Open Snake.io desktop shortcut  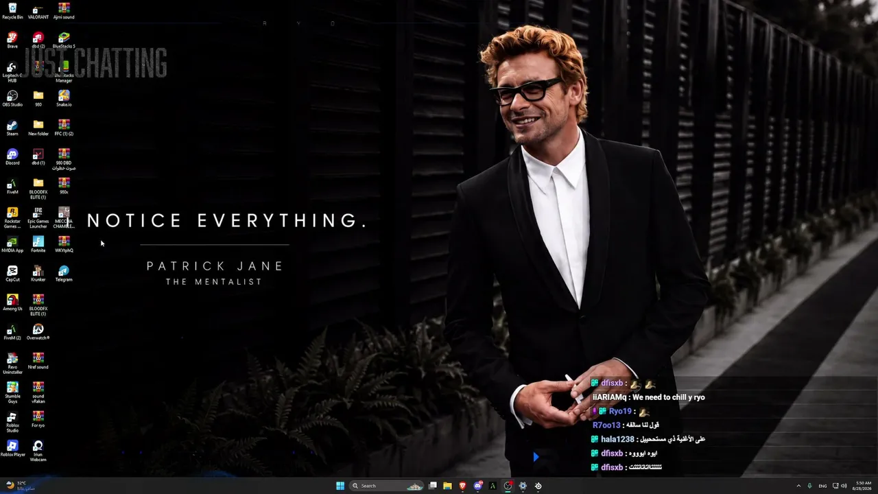pyautogui.click(x=64, y=98)
